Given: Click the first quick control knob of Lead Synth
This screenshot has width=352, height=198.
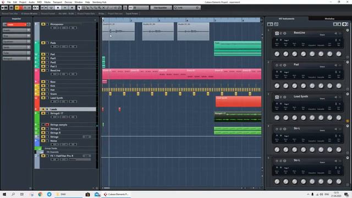Looking at the screenshot, I should click(277, 118).
